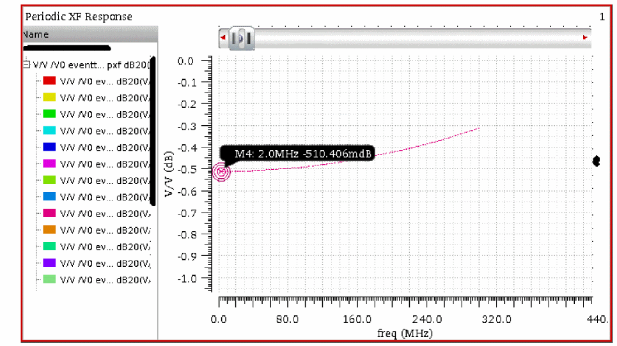Image resolution: width=617 pixels, height=346 pixels.
Task: Click the orange trace color swatch
Action: click(49, 230)
